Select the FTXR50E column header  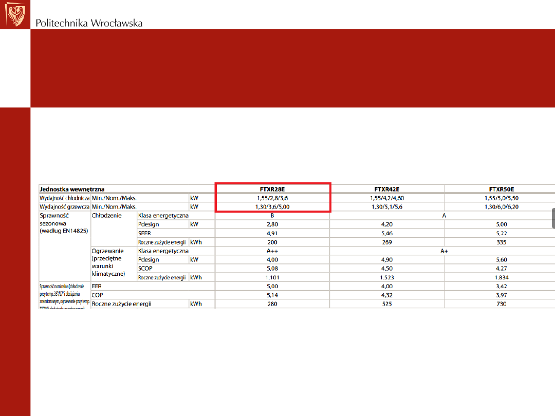[502, 189]
